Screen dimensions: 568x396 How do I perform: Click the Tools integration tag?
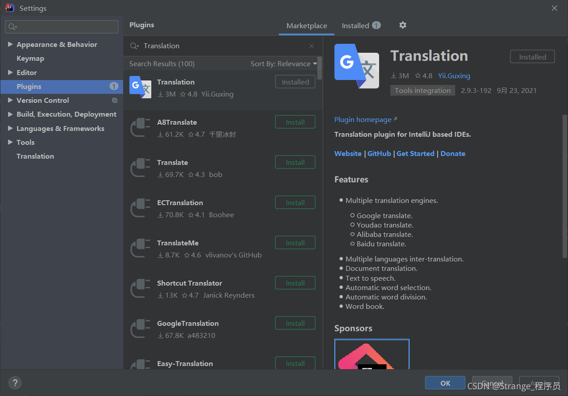(x=423, y=90)
